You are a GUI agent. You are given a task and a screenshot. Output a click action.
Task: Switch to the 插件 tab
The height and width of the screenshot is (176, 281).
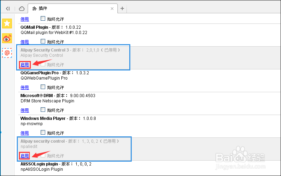click(x=73, y=8)
